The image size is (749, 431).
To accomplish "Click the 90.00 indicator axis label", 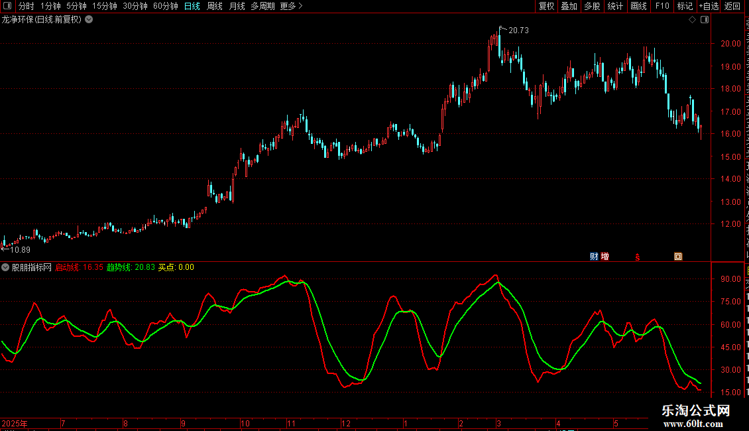I will pos(730,279).
